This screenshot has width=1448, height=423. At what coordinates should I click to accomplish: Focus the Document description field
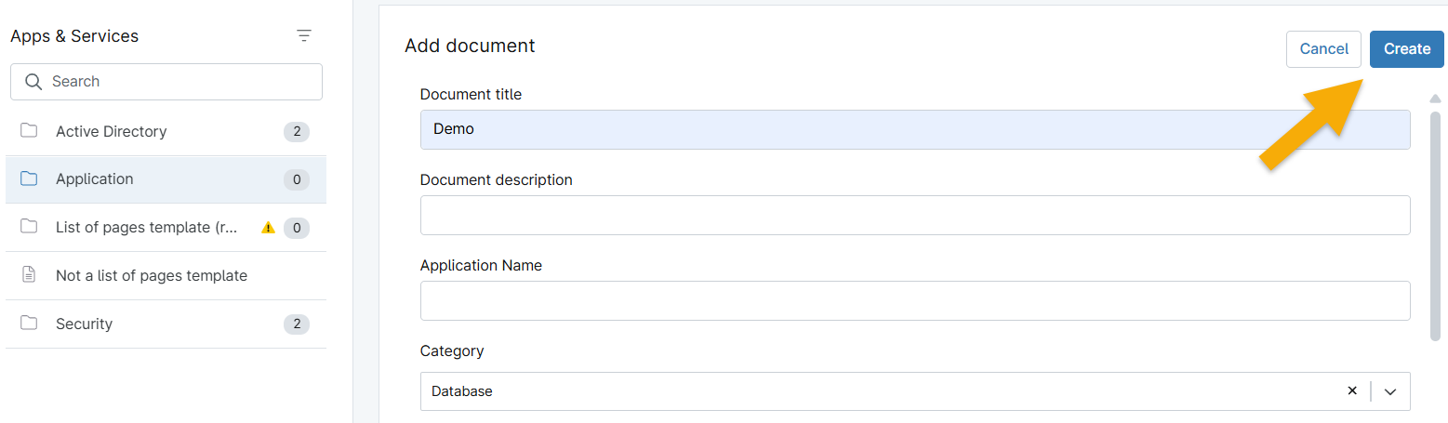pyautogui.click(x=914, y=216)
